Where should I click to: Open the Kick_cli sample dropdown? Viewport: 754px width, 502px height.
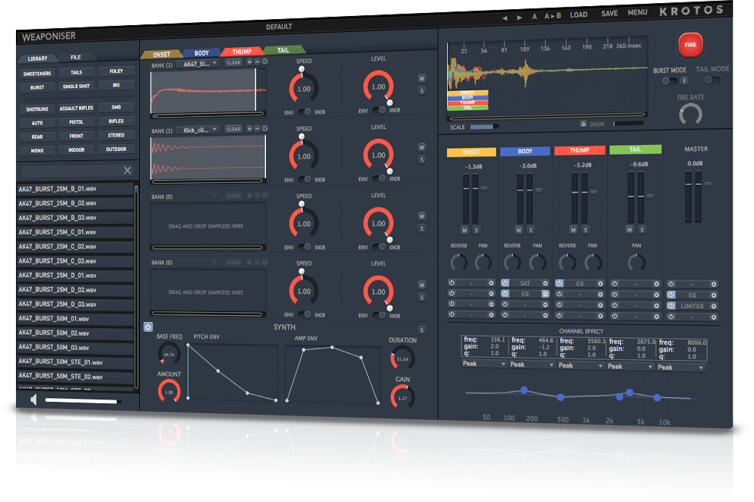pyautogui.click(x=198, y=130)
